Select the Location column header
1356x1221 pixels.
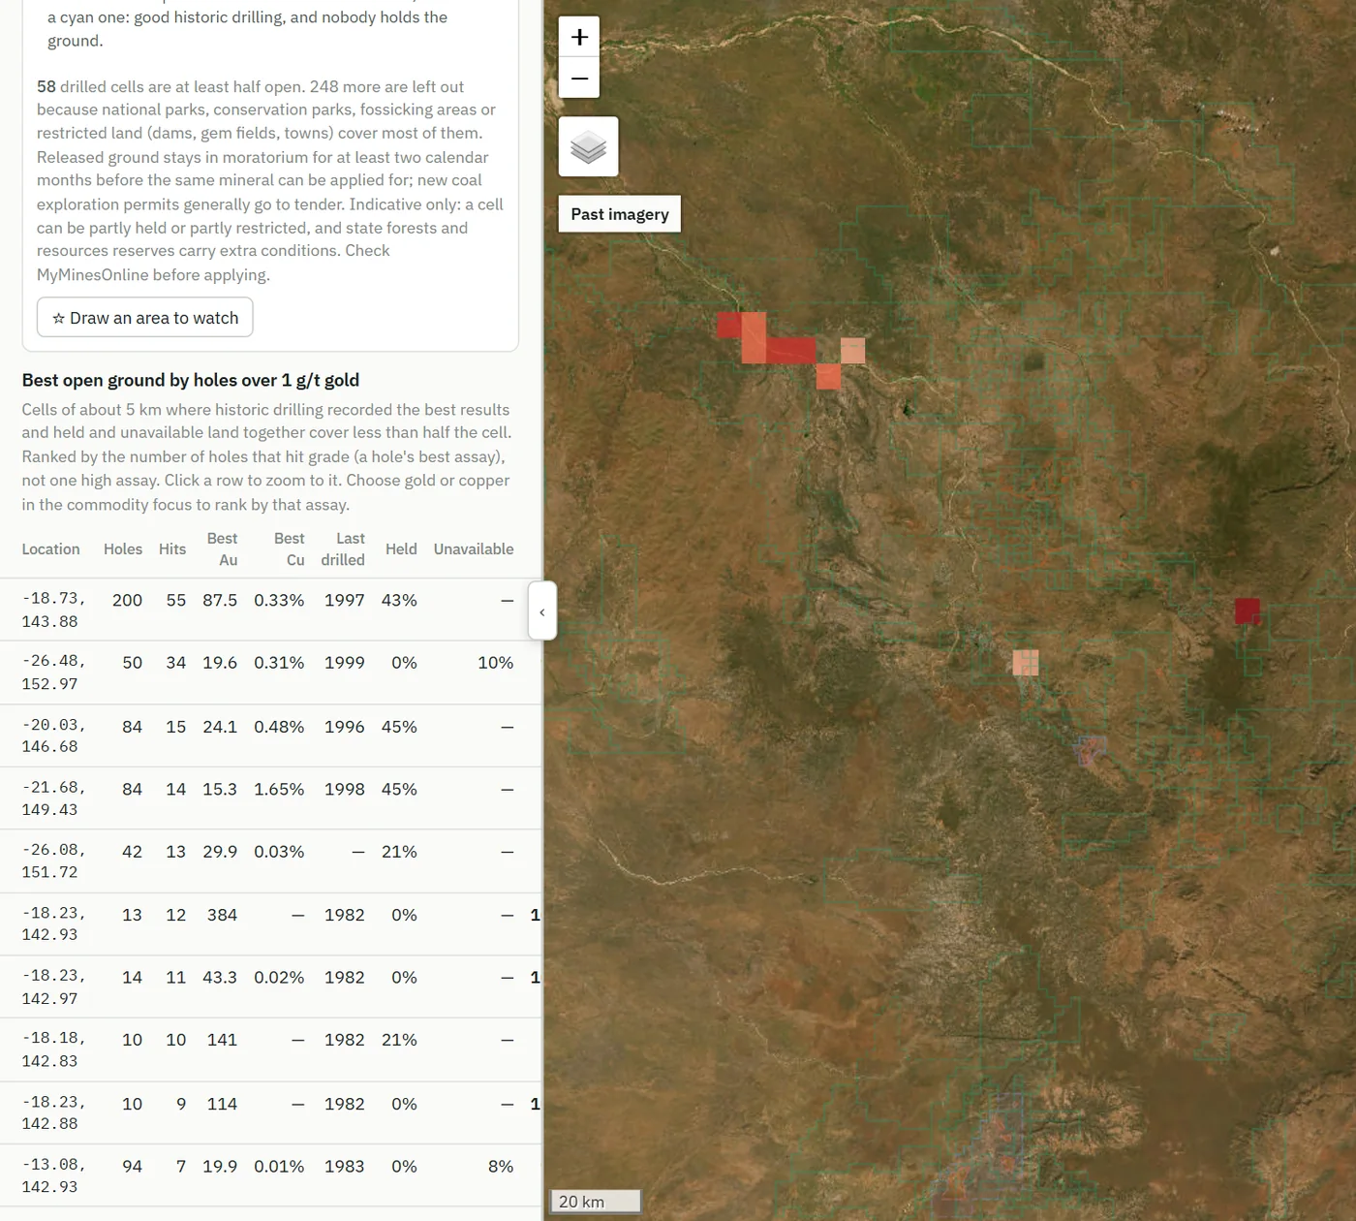[51, 549]
